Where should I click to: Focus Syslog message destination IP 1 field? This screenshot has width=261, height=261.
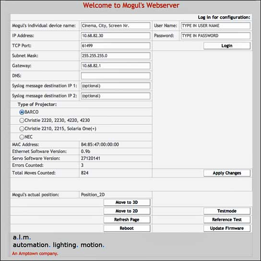[x=116, y=86]
